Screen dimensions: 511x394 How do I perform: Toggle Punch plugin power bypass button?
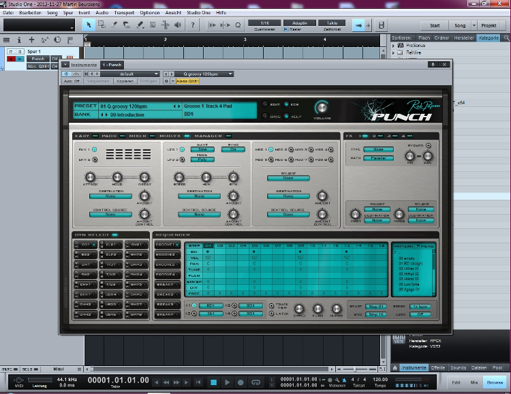(67, 74)
